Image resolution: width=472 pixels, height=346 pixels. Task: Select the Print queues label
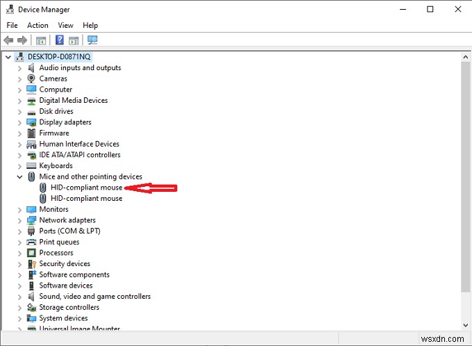pyautogui.click(x=59, y=242)
